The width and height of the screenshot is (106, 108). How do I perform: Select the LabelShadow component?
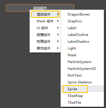point(82,42)
